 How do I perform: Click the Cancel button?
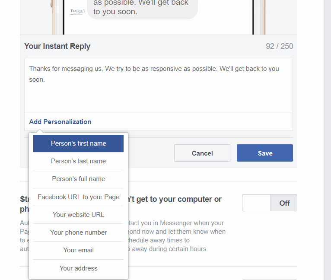click(202, 153)
